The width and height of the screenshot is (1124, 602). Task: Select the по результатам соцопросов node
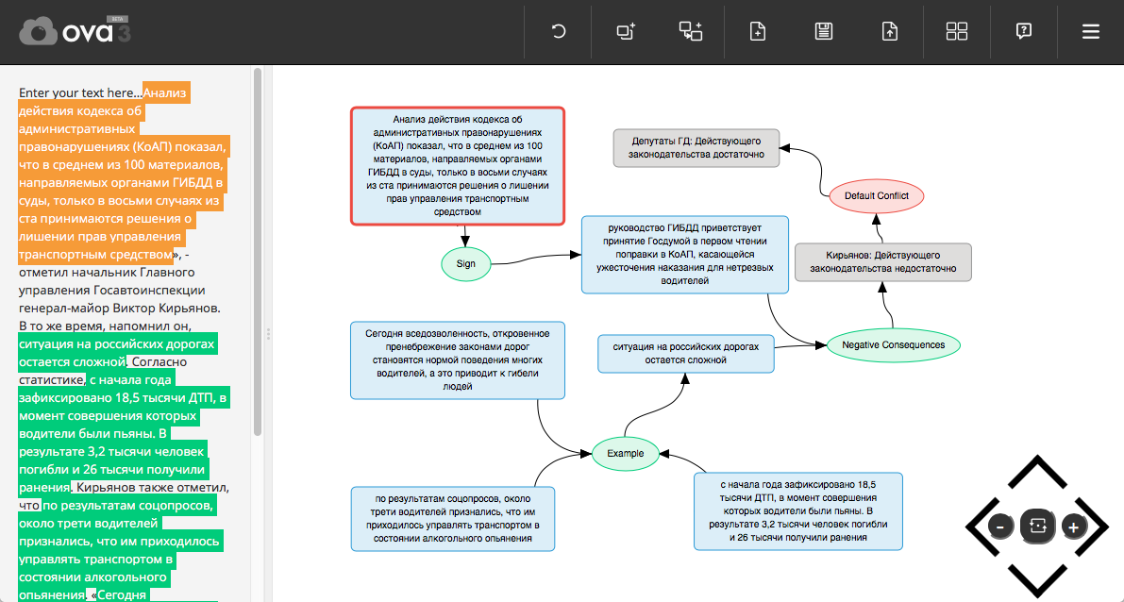pos(453,519)
